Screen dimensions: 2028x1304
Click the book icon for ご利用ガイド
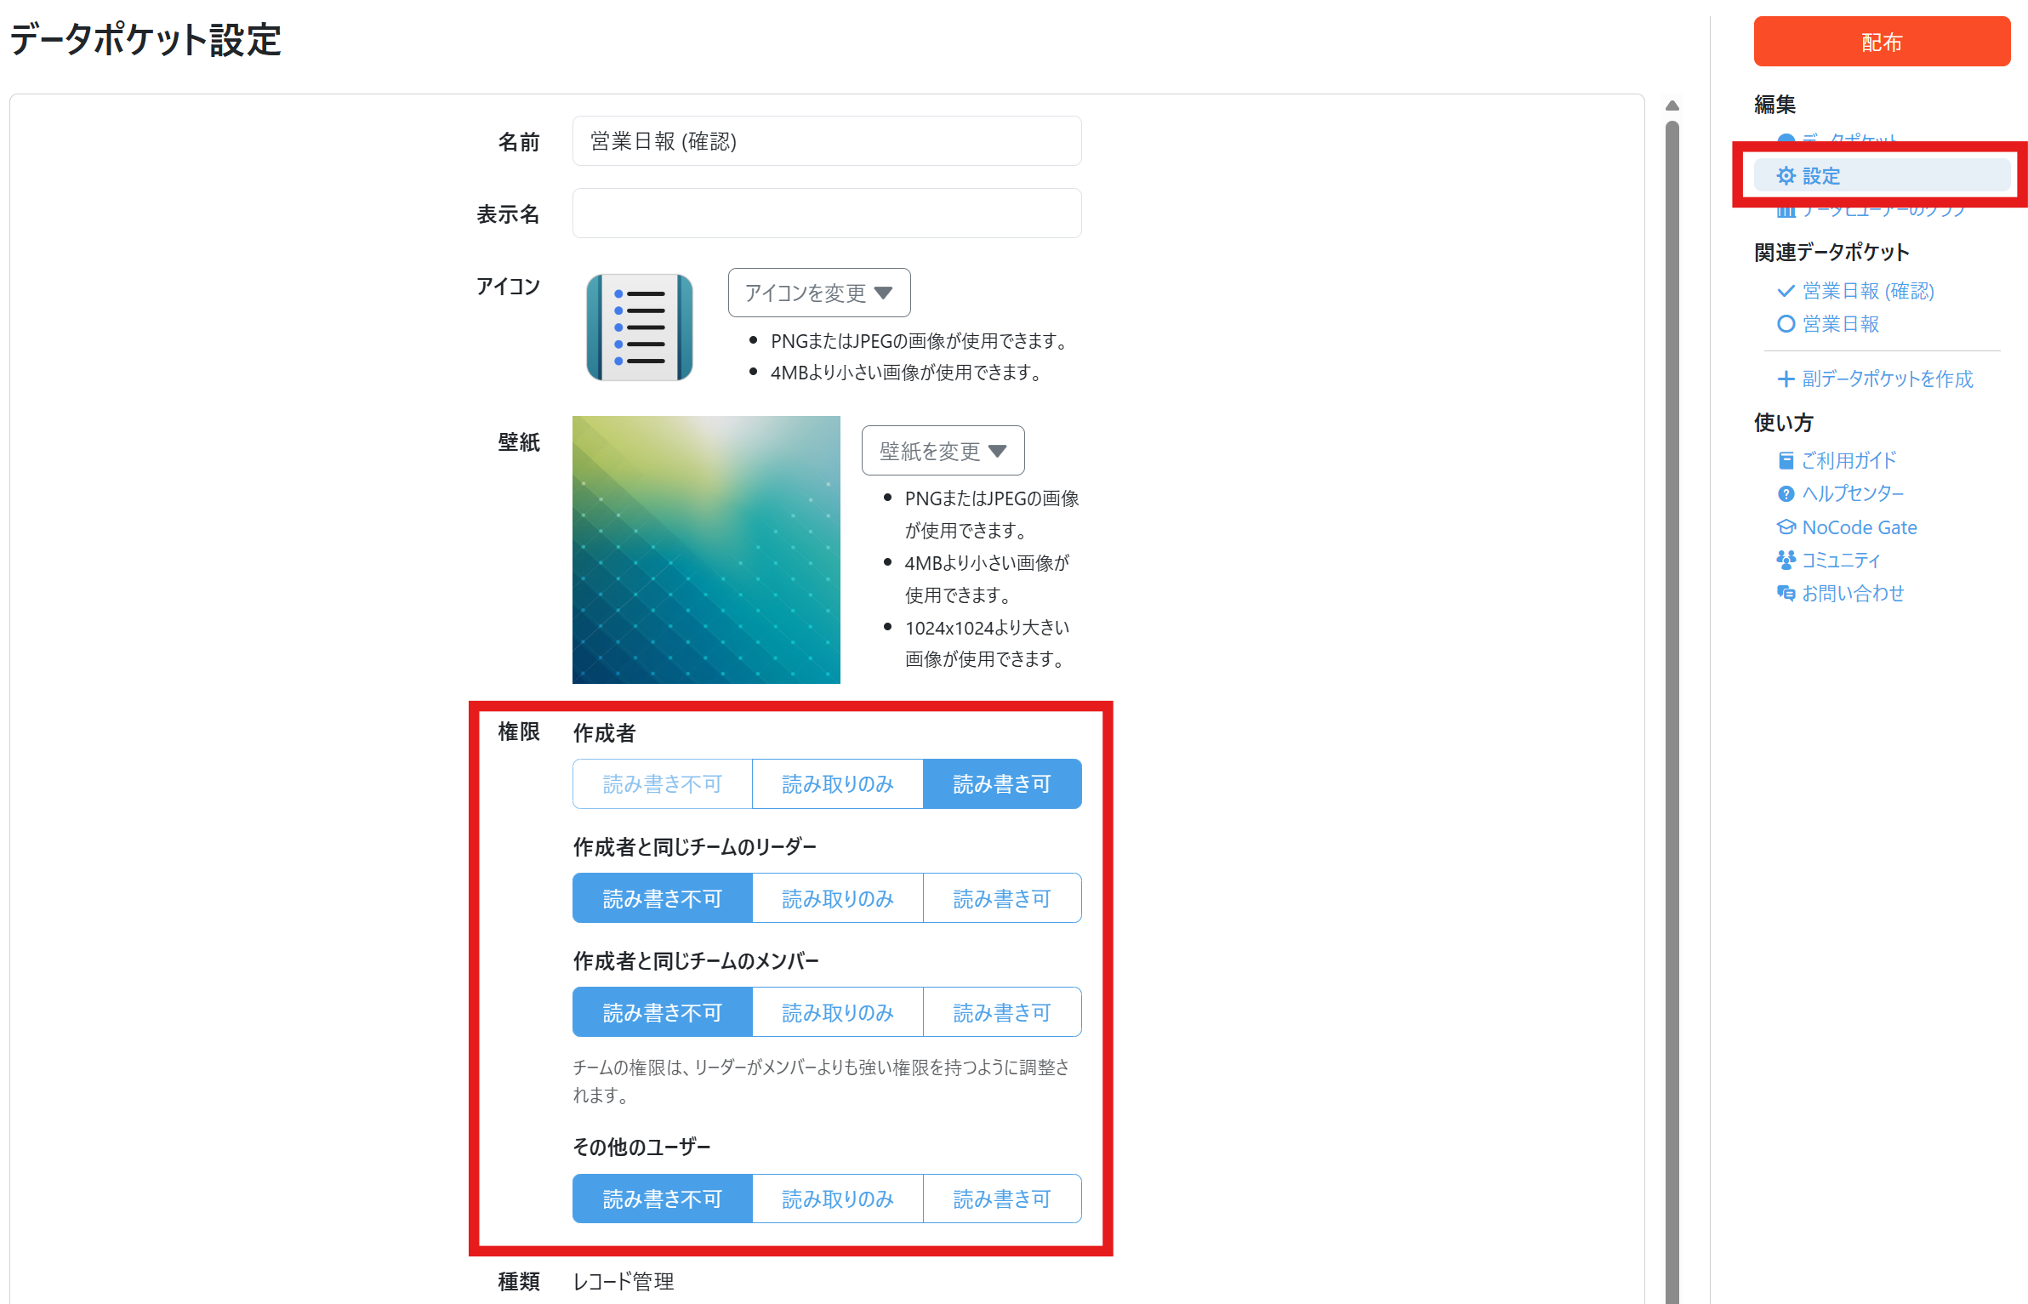tap(1786, 461)
